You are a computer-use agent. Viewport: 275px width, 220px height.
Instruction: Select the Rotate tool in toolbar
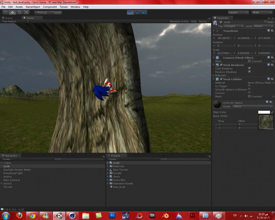(x=19, y=12)
